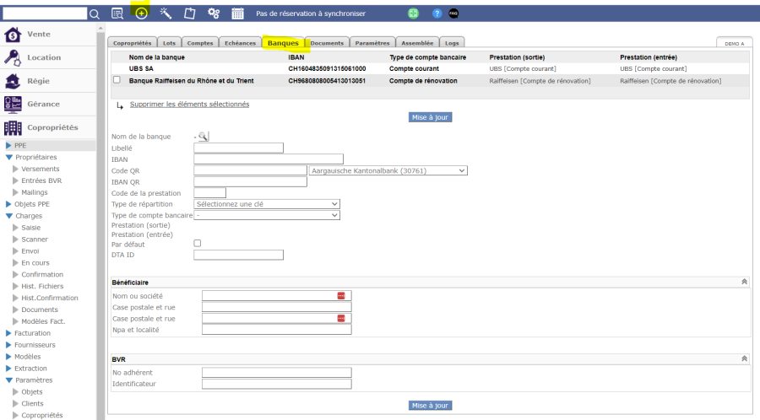
Task: Click the yellow-highlighted plus circle icon
Action: pos(141,13)
